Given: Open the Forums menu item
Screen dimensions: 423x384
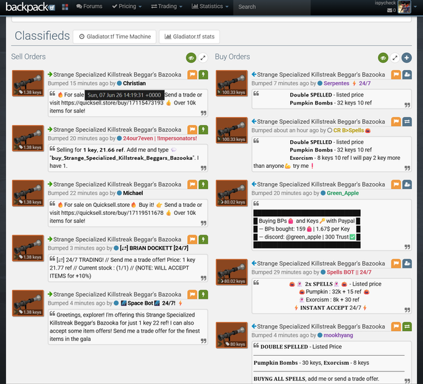Looking at the screenshot, I should click(x=89, y=6).
